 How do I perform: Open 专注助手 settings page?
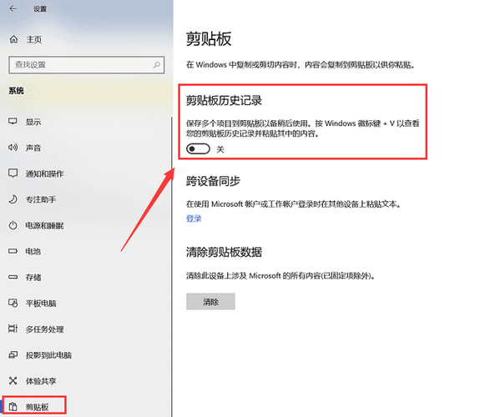point(41,199)
